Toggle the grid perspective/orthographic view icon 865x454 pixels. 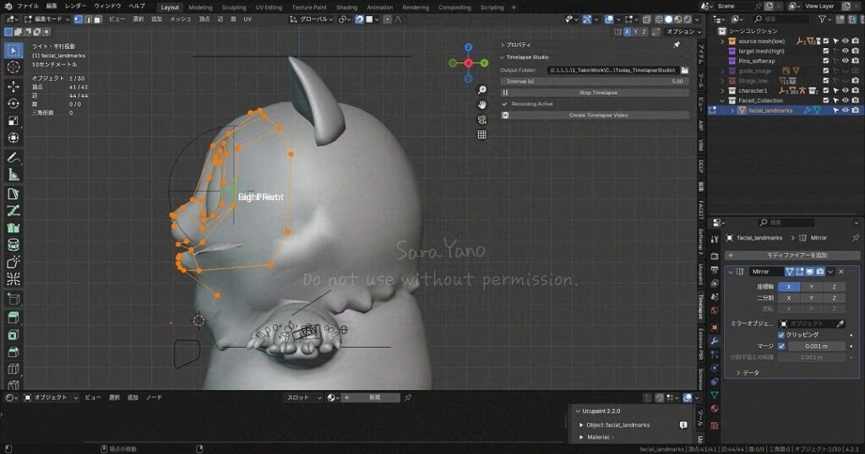pos(481,134)
